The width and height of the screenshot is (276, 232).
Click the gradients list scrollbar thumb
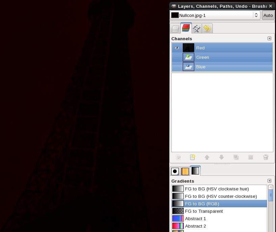271,195
